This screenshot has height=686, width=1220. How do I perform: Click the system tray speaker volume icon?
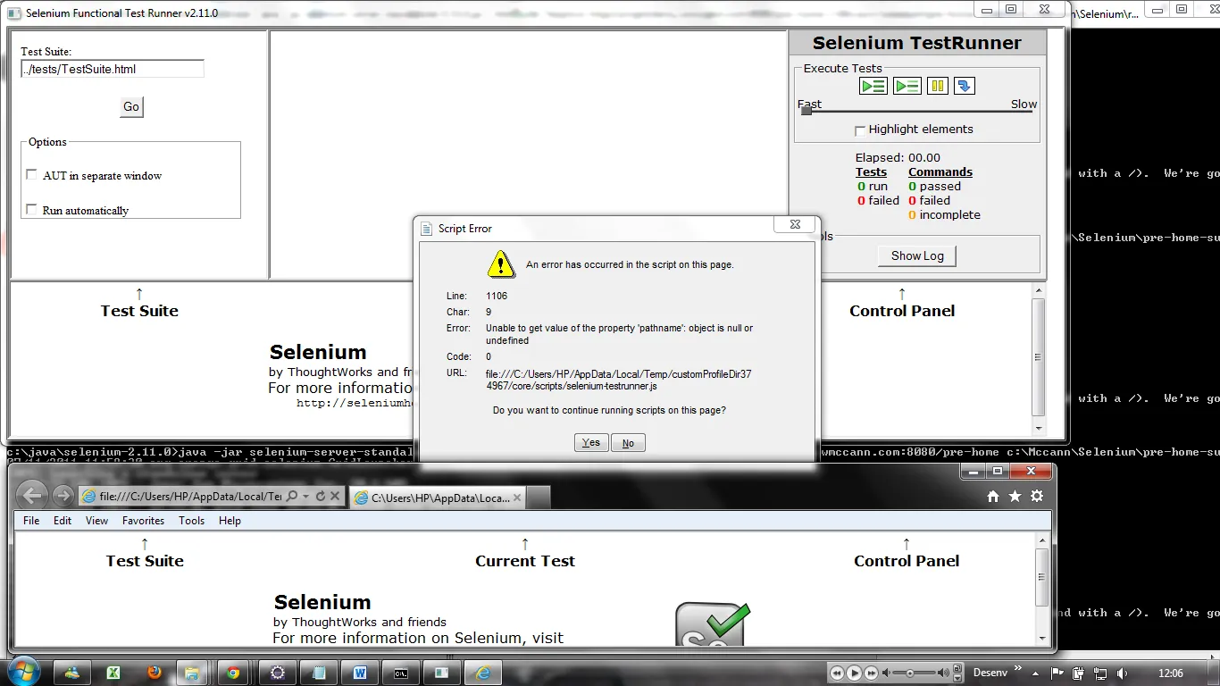tap(1122, 673)
